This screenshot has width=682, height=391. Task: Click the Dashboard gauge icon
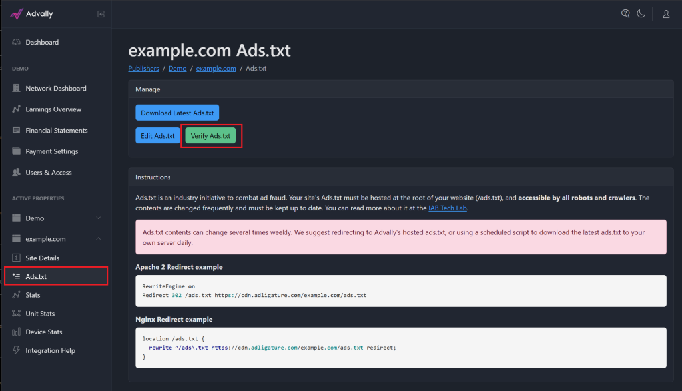tap(16, 42)
